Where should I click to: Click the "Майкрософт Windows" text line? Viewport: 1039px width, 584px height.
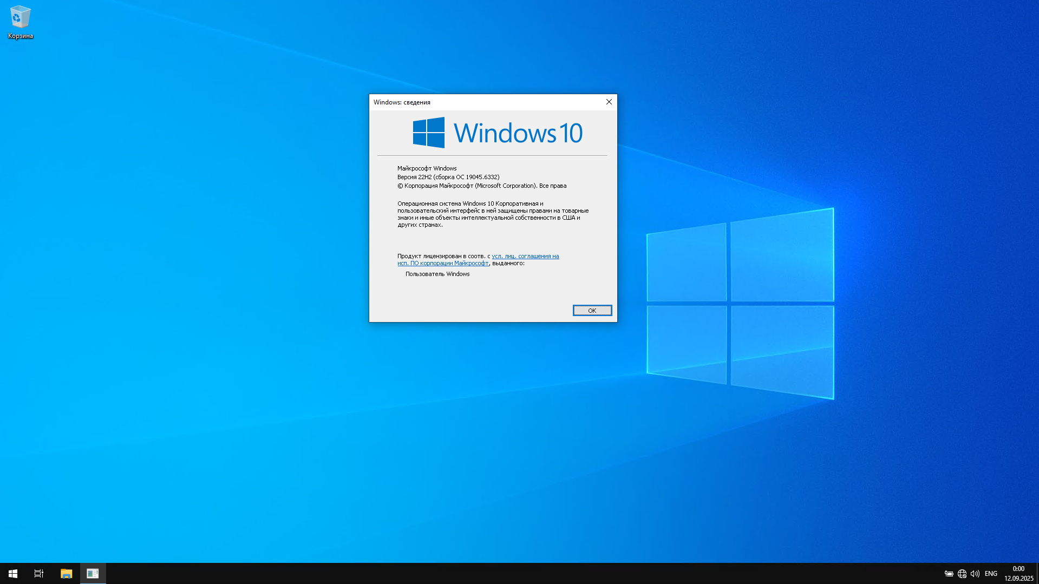(427, 168)
